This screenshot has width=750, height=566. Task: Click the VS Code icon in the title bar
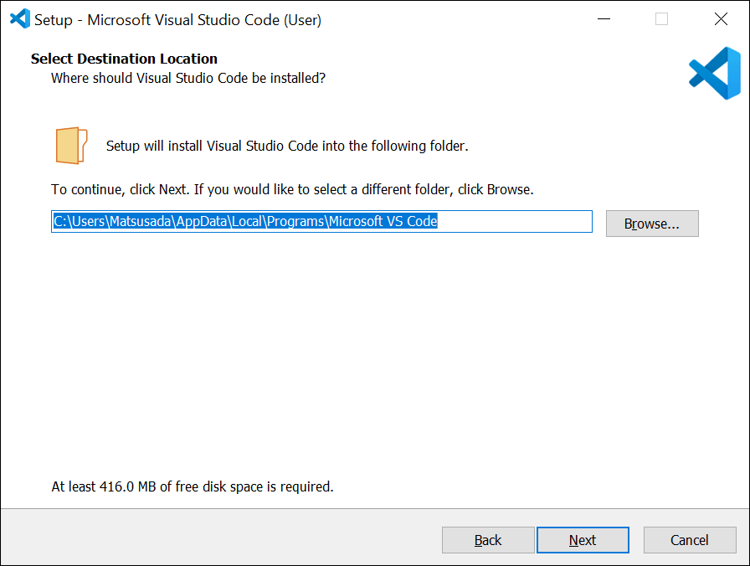[x=18, y=18]
